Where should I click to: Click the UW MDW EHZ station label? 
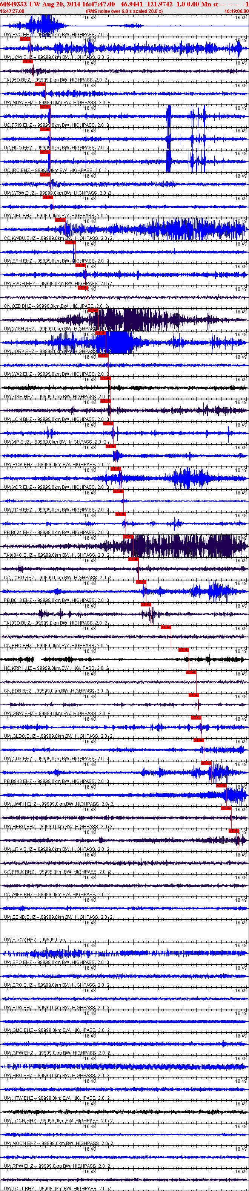(x=19, y=103)
